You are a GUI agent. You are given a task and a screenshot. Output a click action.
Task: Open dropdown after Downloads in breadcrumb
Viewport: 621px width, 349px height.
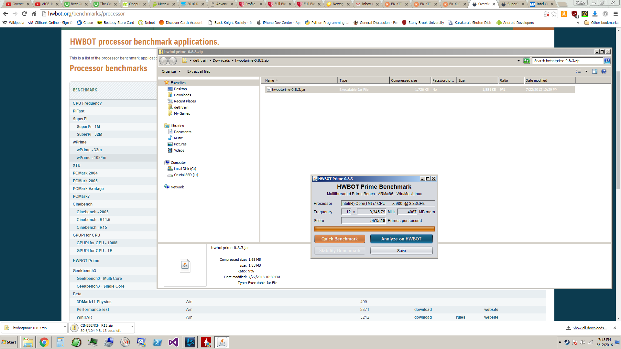coord(233,60)
